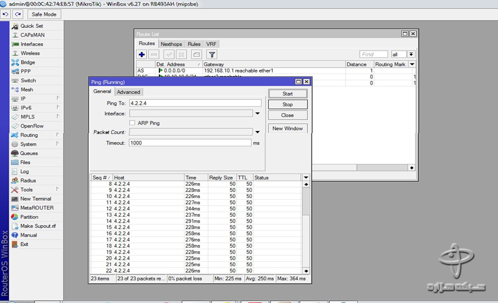Viewport: 498px width, 303px height.
Task: Open the Radius menu
Action: (x=28, y=181)
